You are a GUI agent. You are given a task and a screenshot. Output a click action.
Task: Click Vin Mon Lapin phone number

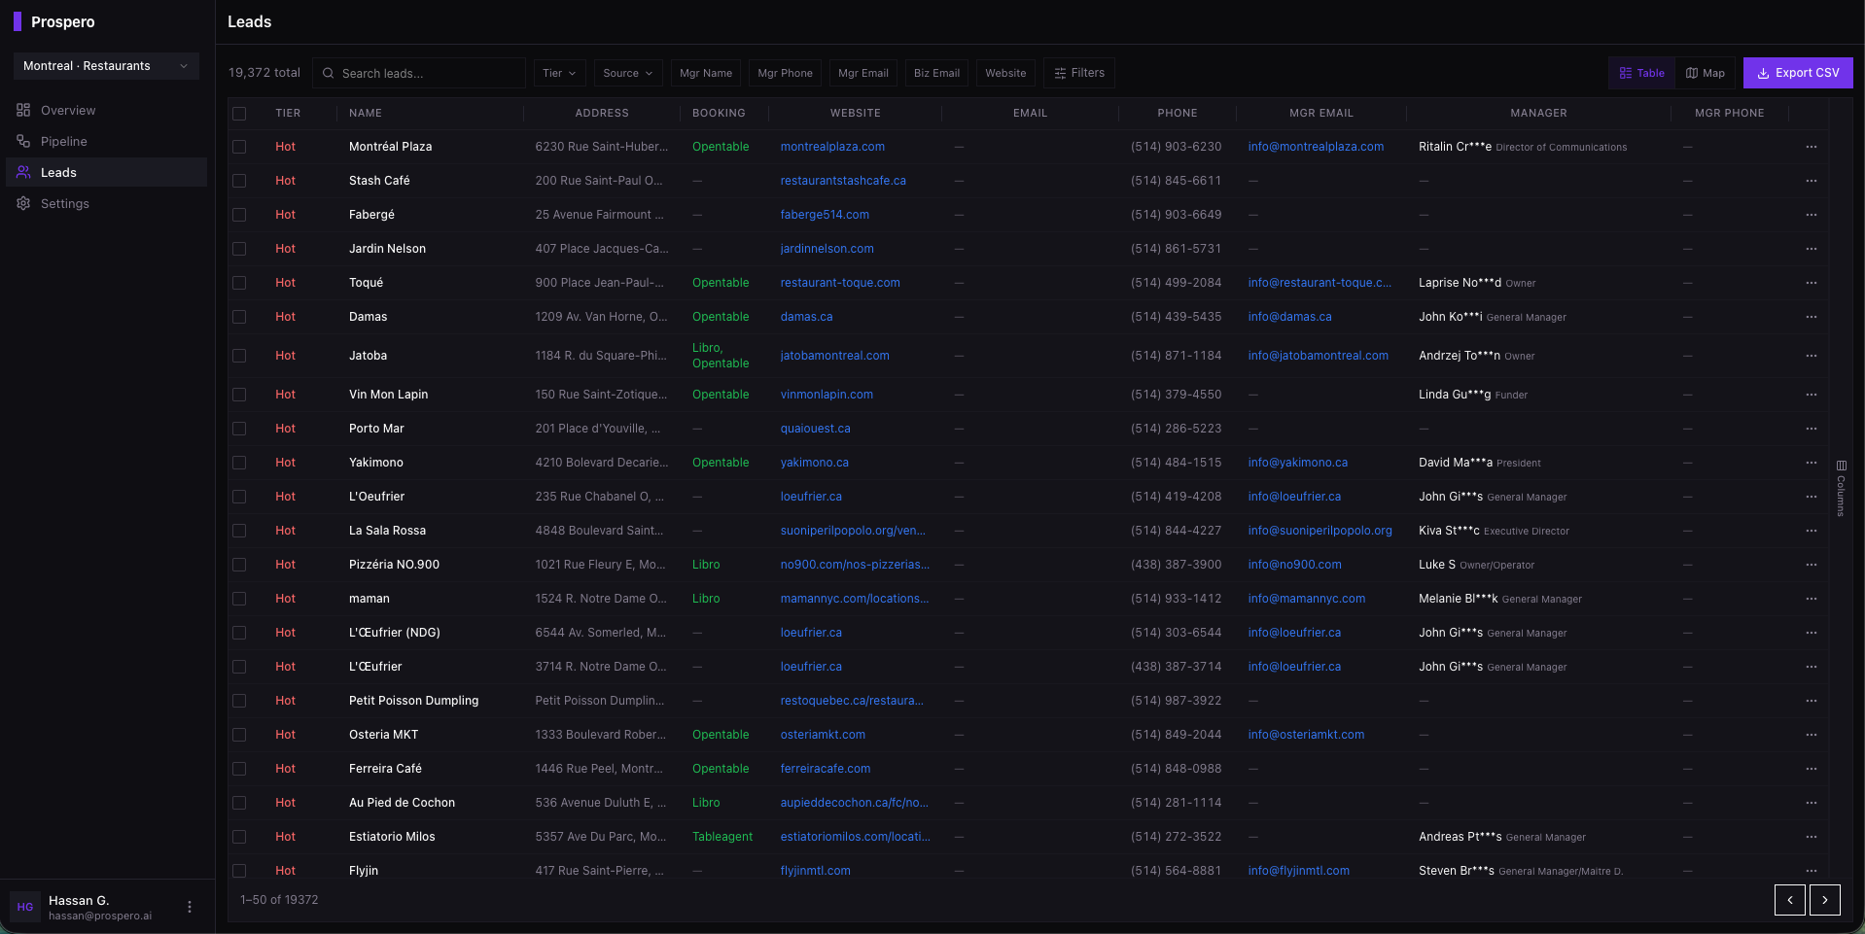[1176, 395]
